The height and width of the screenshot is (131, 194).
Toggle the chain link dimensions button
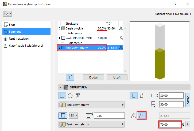188,100
